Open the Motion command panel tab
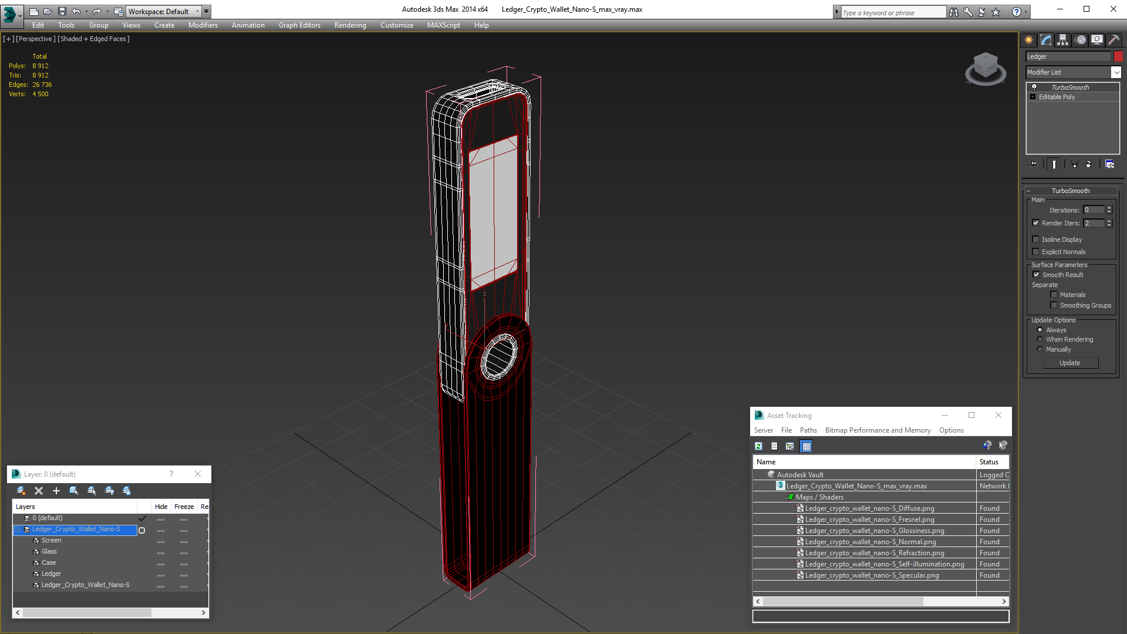This screenshot has width=1127, height=634. coord(1080,40)
